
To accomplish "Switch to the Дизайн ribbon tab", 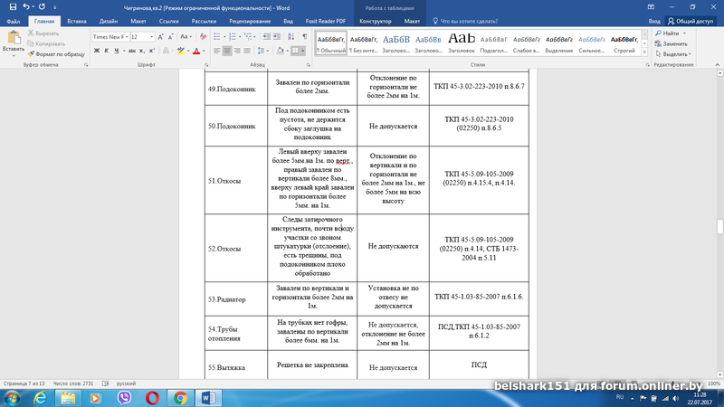I will click(108, 21).
